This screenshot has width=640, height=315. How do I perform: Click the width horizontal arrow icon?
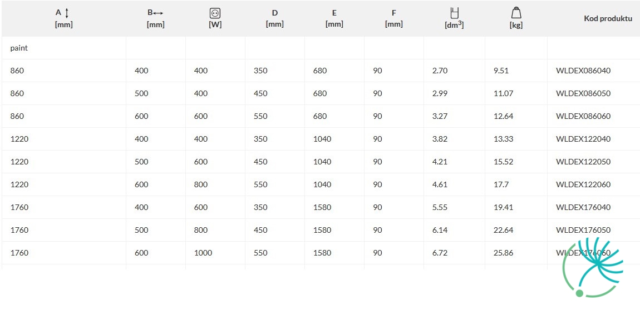pos(159,13)
